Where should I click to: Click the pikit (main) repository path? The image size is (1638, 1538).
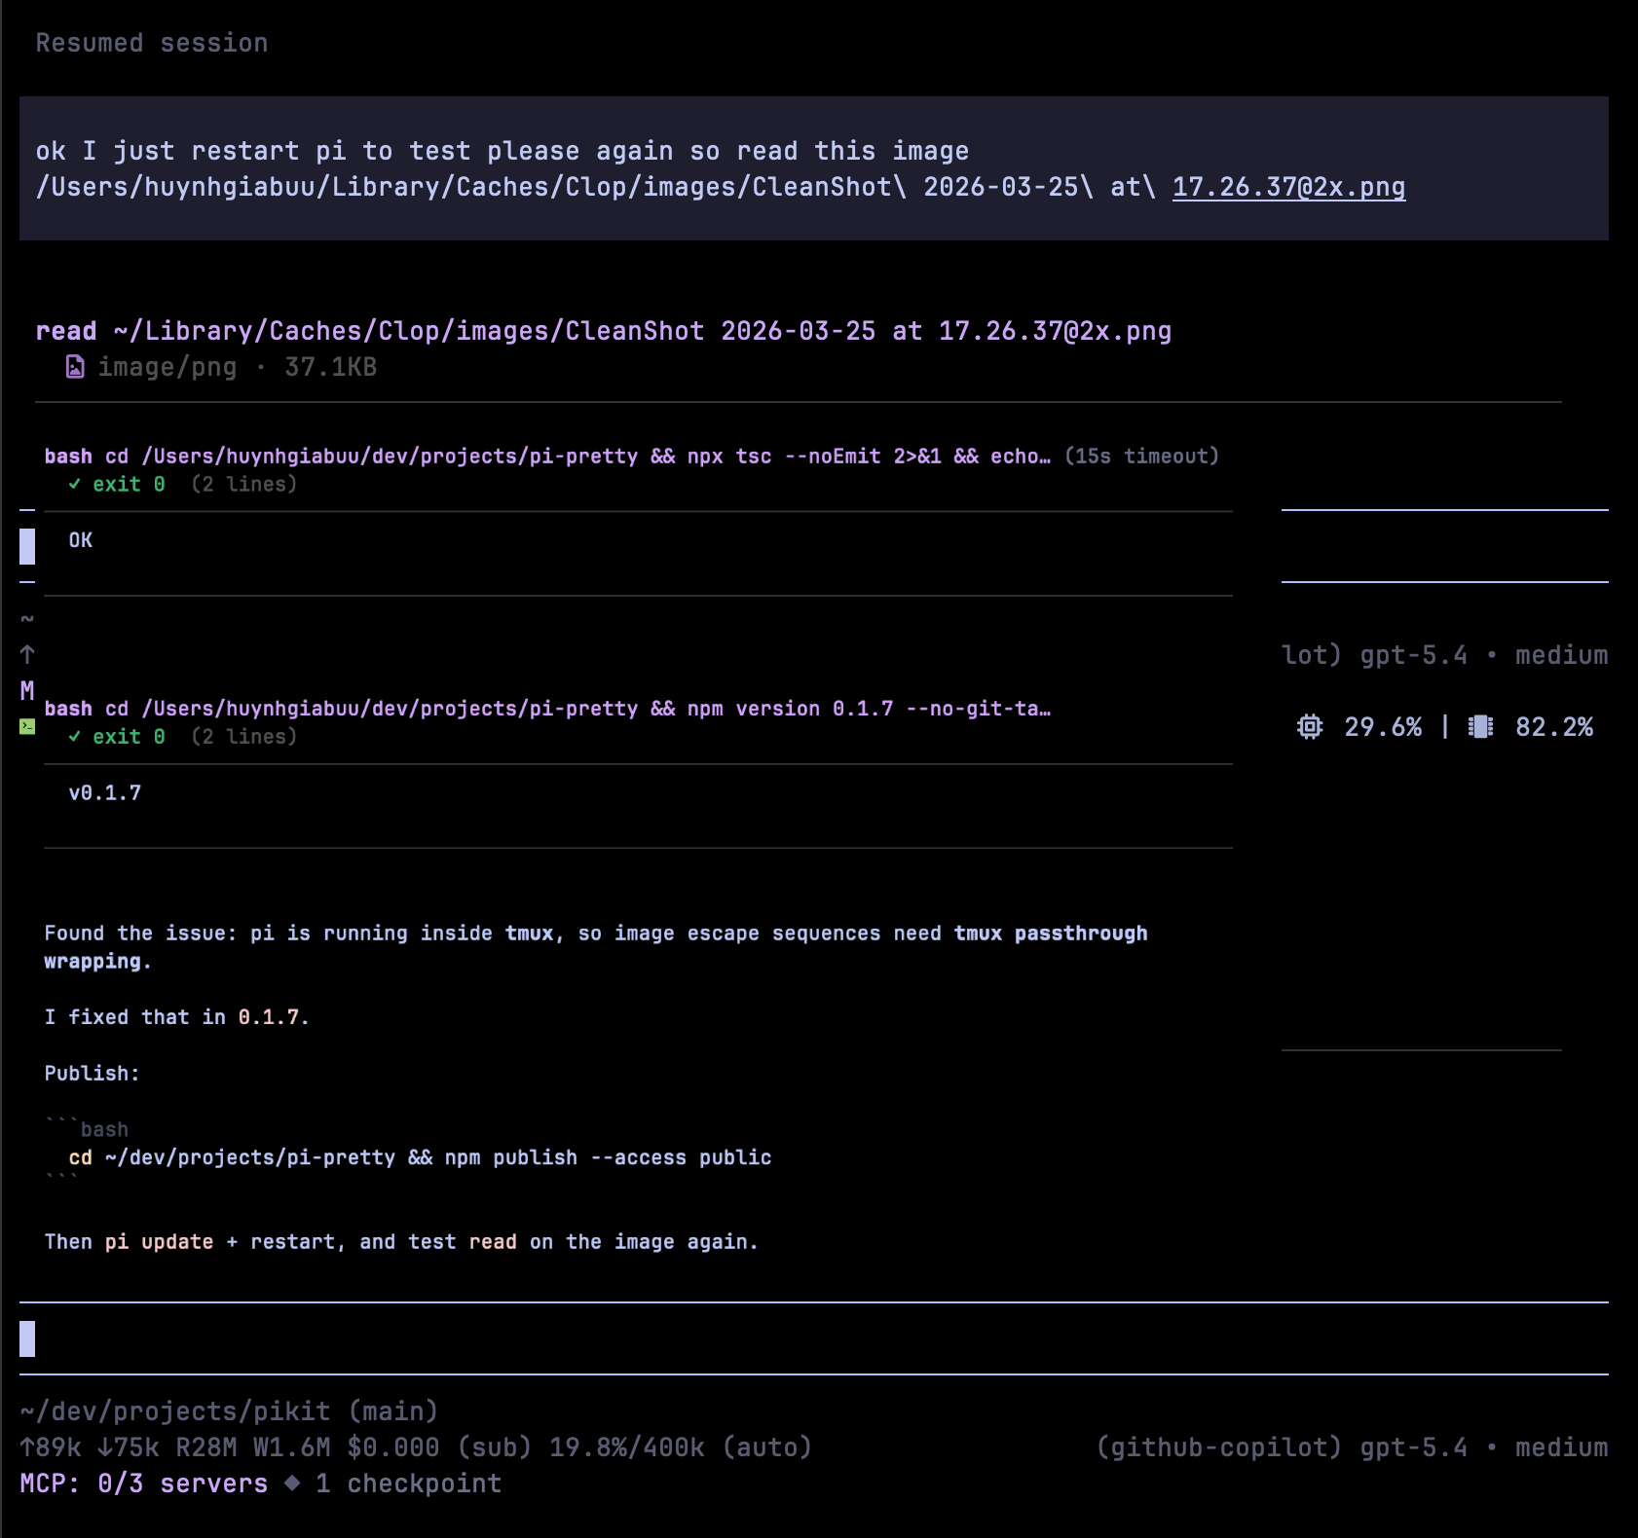click(x=229, y=1411)
